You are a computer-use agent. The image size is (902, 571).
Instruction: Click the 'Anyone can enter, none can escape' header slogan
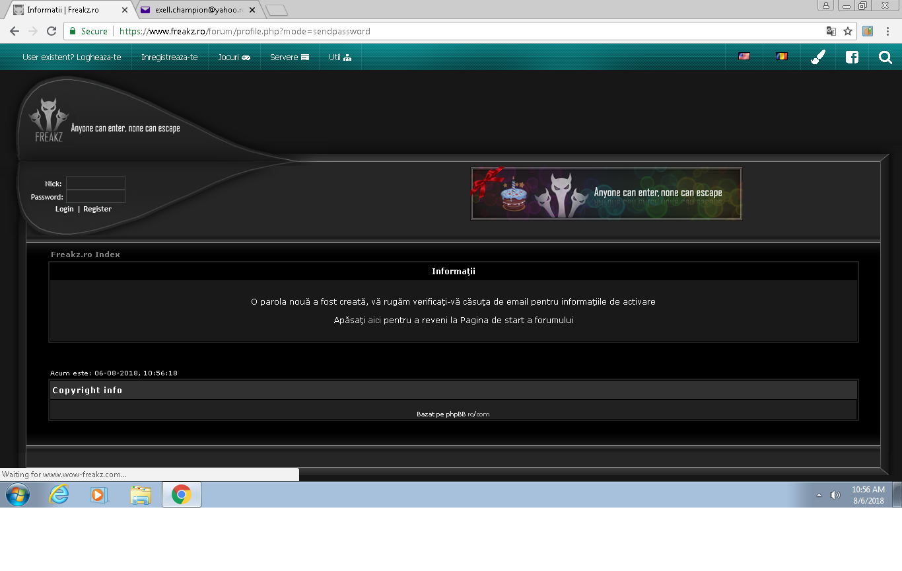point(125,128)
